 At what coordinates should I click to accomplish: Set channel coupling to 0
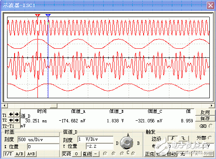tap(77, 154)
